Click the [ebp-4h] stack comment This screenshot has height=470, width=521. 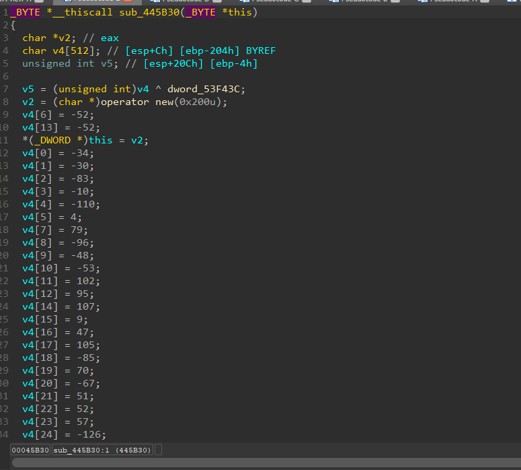click(234, 63)
